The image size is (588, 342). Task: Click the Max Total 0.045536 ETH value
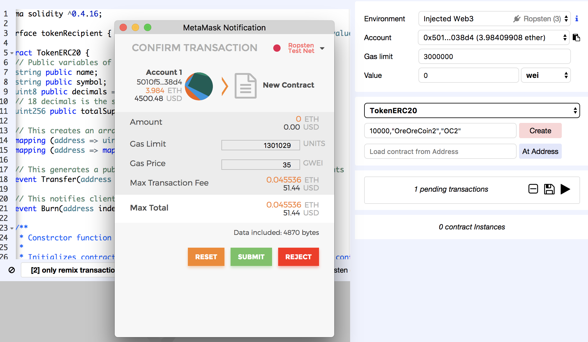point(293,205)
